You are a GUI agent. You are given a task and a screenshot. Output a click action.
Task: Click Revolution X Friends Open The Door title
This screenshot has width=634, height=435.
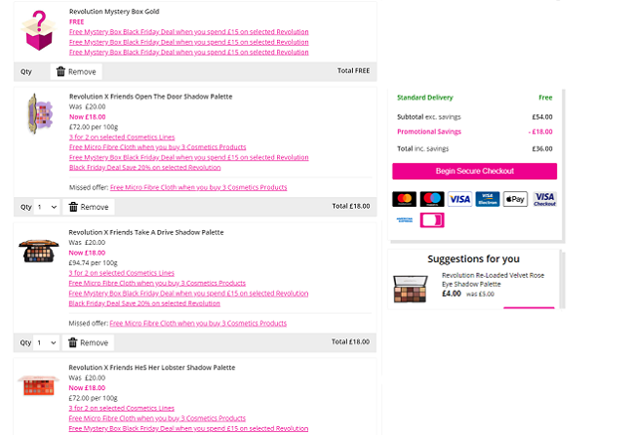pyautogui.click(x=151, y=97)
